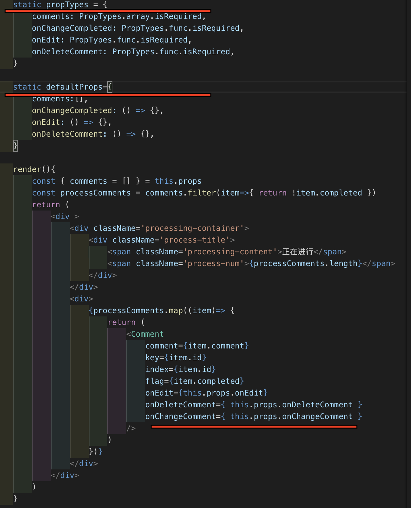Click the 'render(){' line
The image size is (411, 508).
(34, 169)
